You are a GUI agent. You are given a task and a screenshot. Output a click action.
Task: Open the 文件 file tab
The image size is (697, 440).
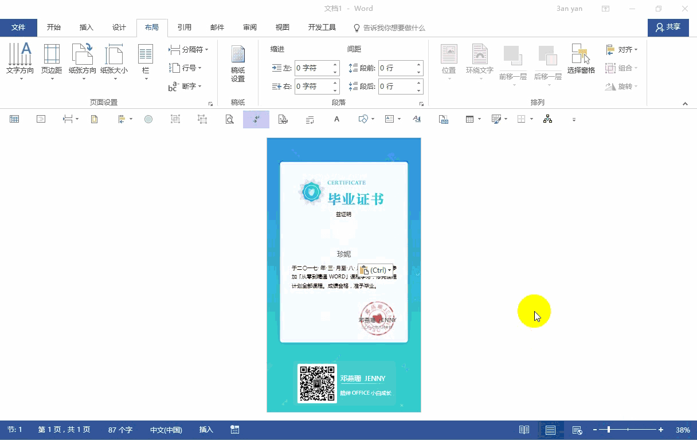coord(18,27)
